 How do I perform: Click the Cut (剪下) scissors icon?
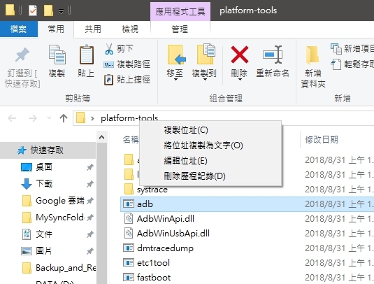click(109, 49)
